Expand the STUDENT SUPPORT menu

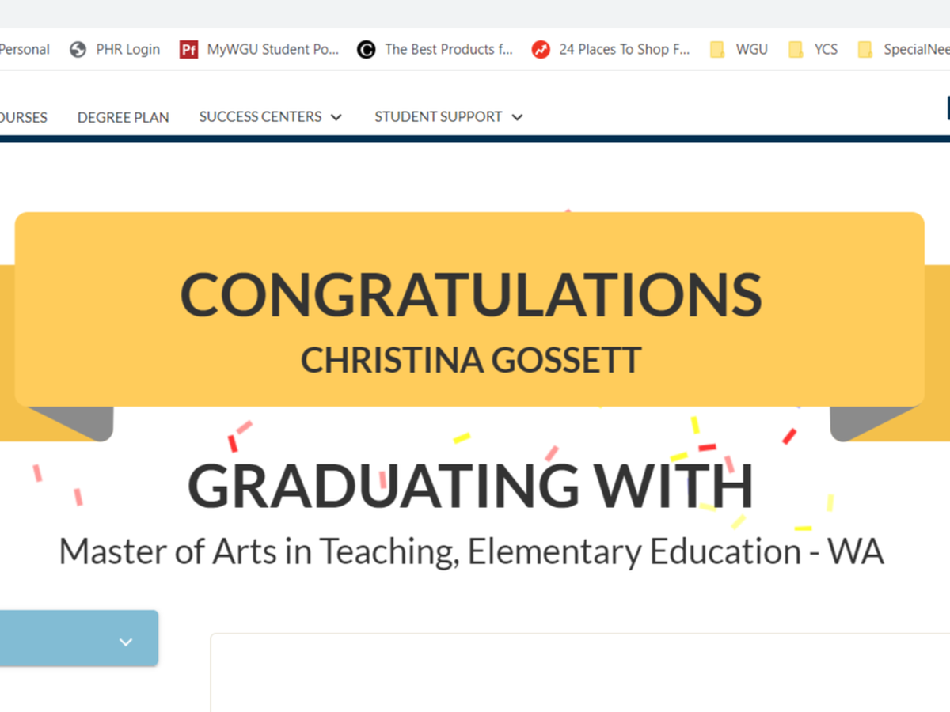448,117
